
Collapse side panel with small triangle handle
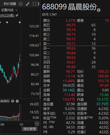[x=40, y=93]
